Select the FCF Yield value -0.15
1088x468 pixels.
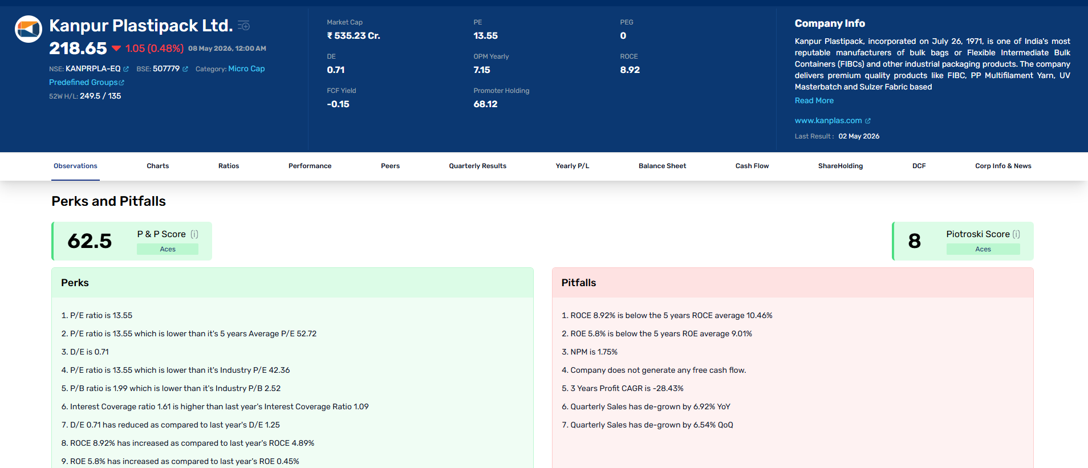338,104
